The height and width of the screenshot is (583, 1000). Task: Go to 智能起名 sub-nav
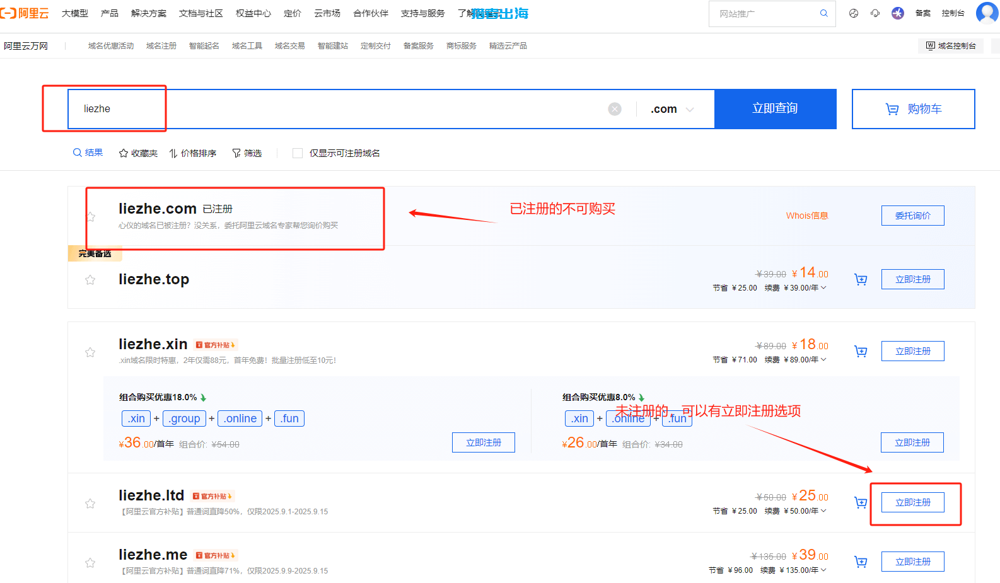point(204,46)
